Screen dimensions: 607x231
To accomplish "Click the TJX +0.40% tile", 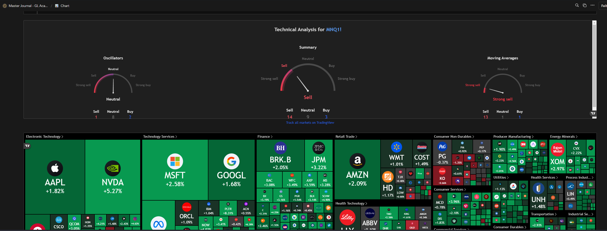I will click(400, 176).
